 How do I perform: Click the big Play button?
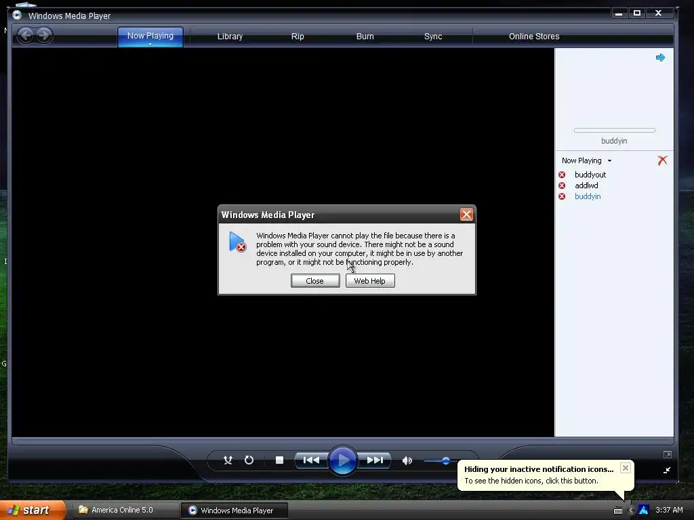342,460
